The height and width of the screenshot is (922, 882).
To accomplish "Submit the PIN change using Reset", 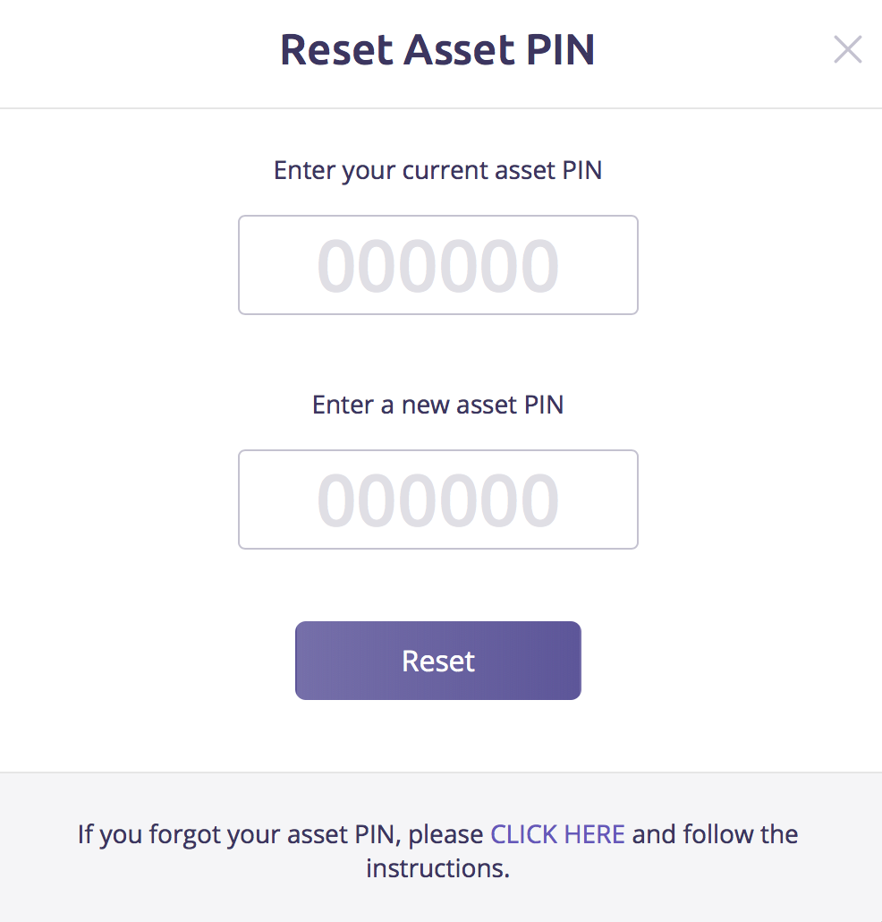I will tap(438, 661).
